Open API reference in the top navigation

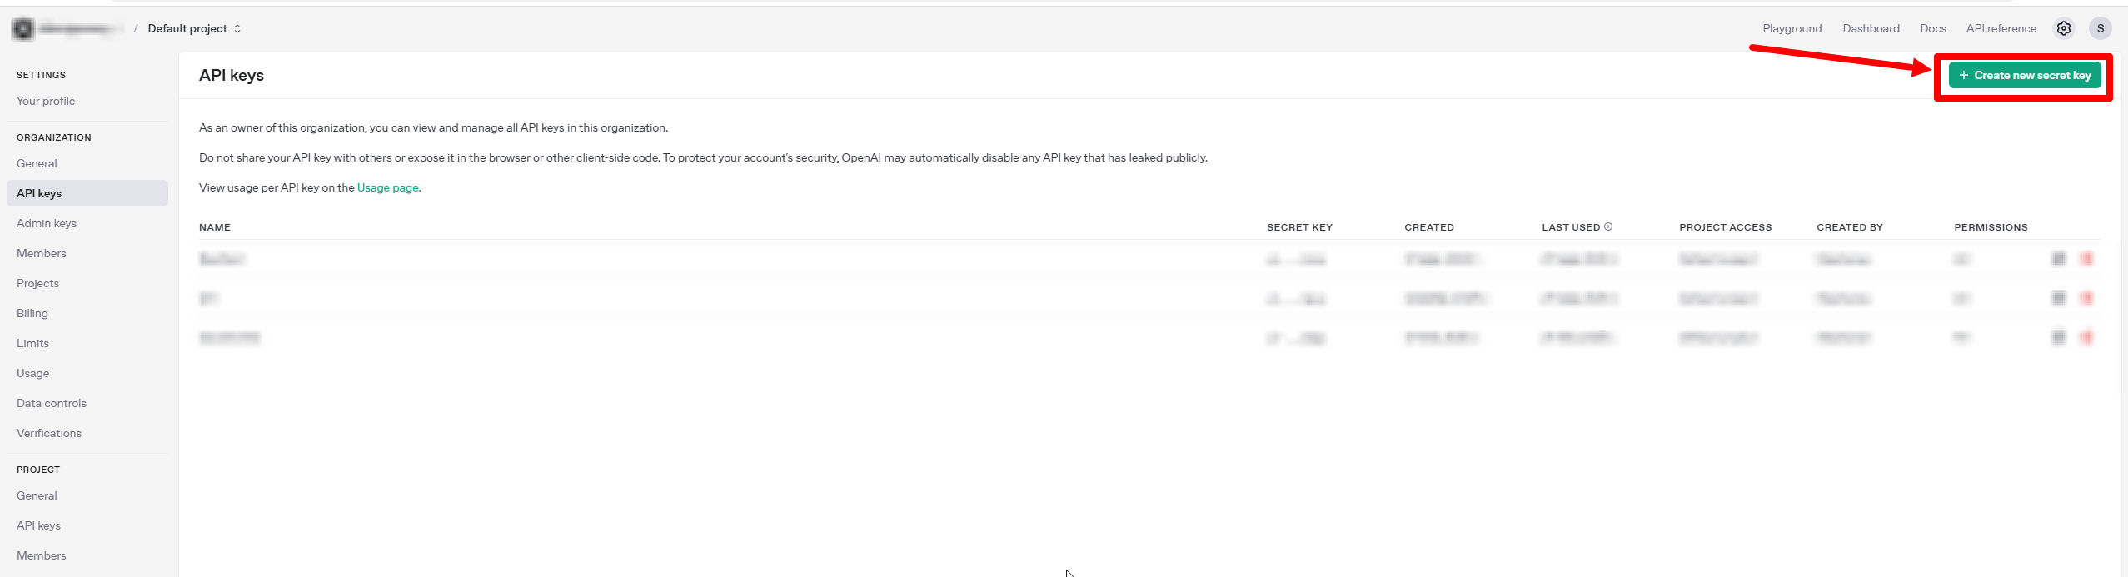(x=2001, y=28)
